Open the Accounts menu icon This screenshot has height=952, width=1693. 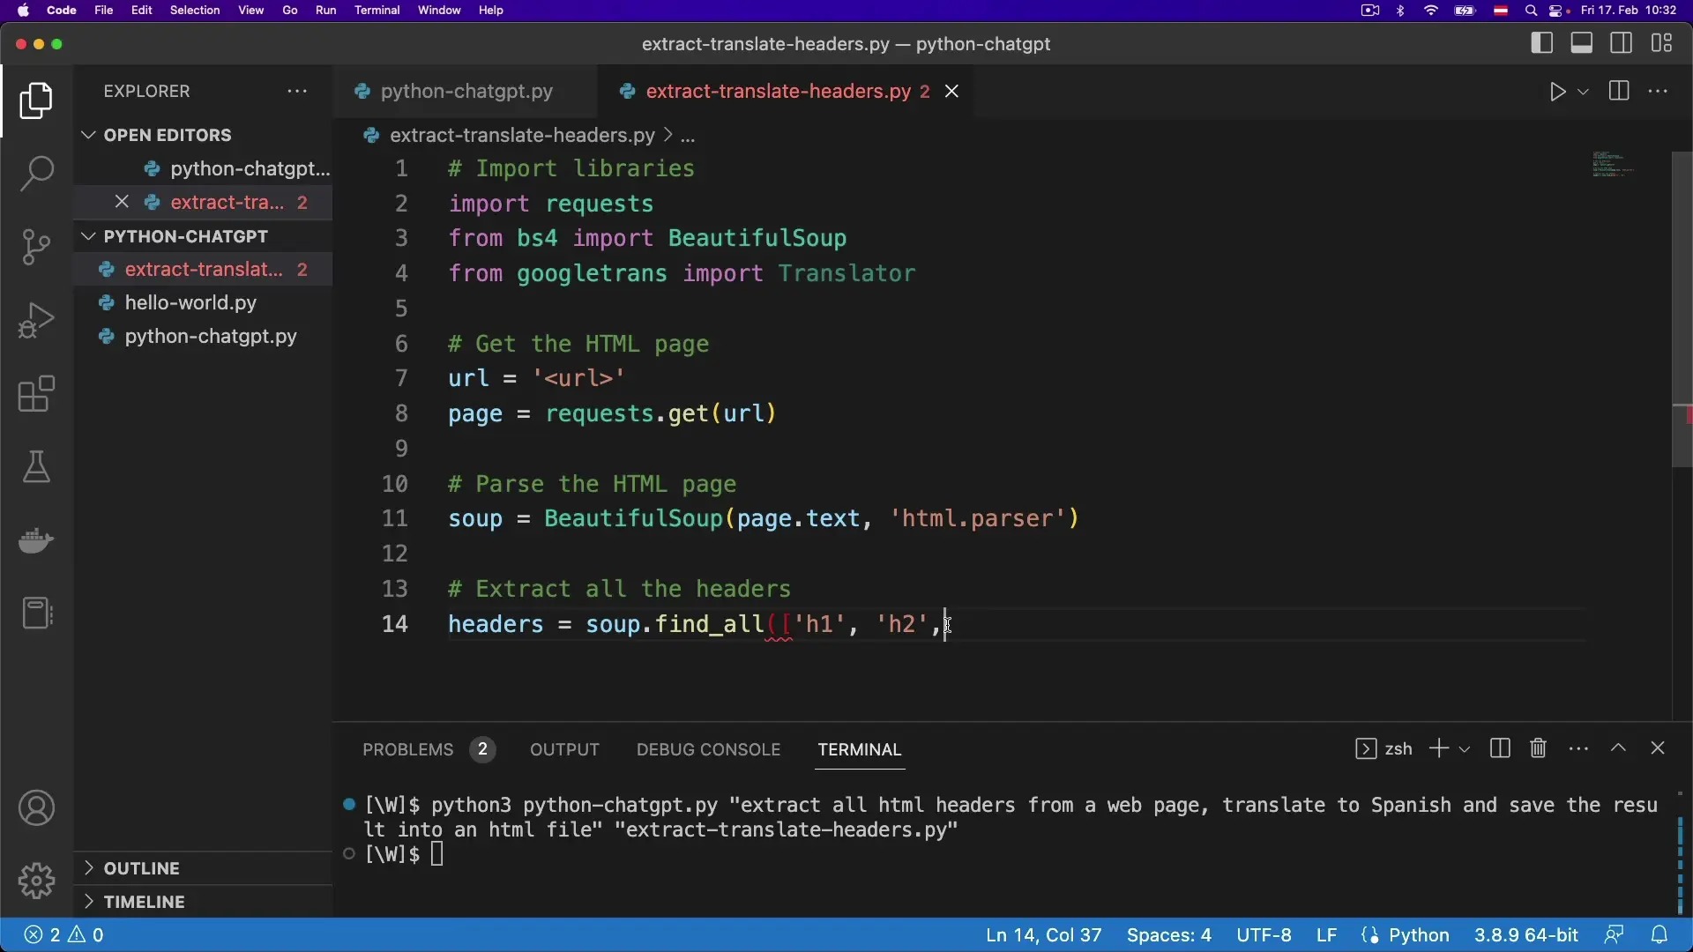tap(36, 808)
